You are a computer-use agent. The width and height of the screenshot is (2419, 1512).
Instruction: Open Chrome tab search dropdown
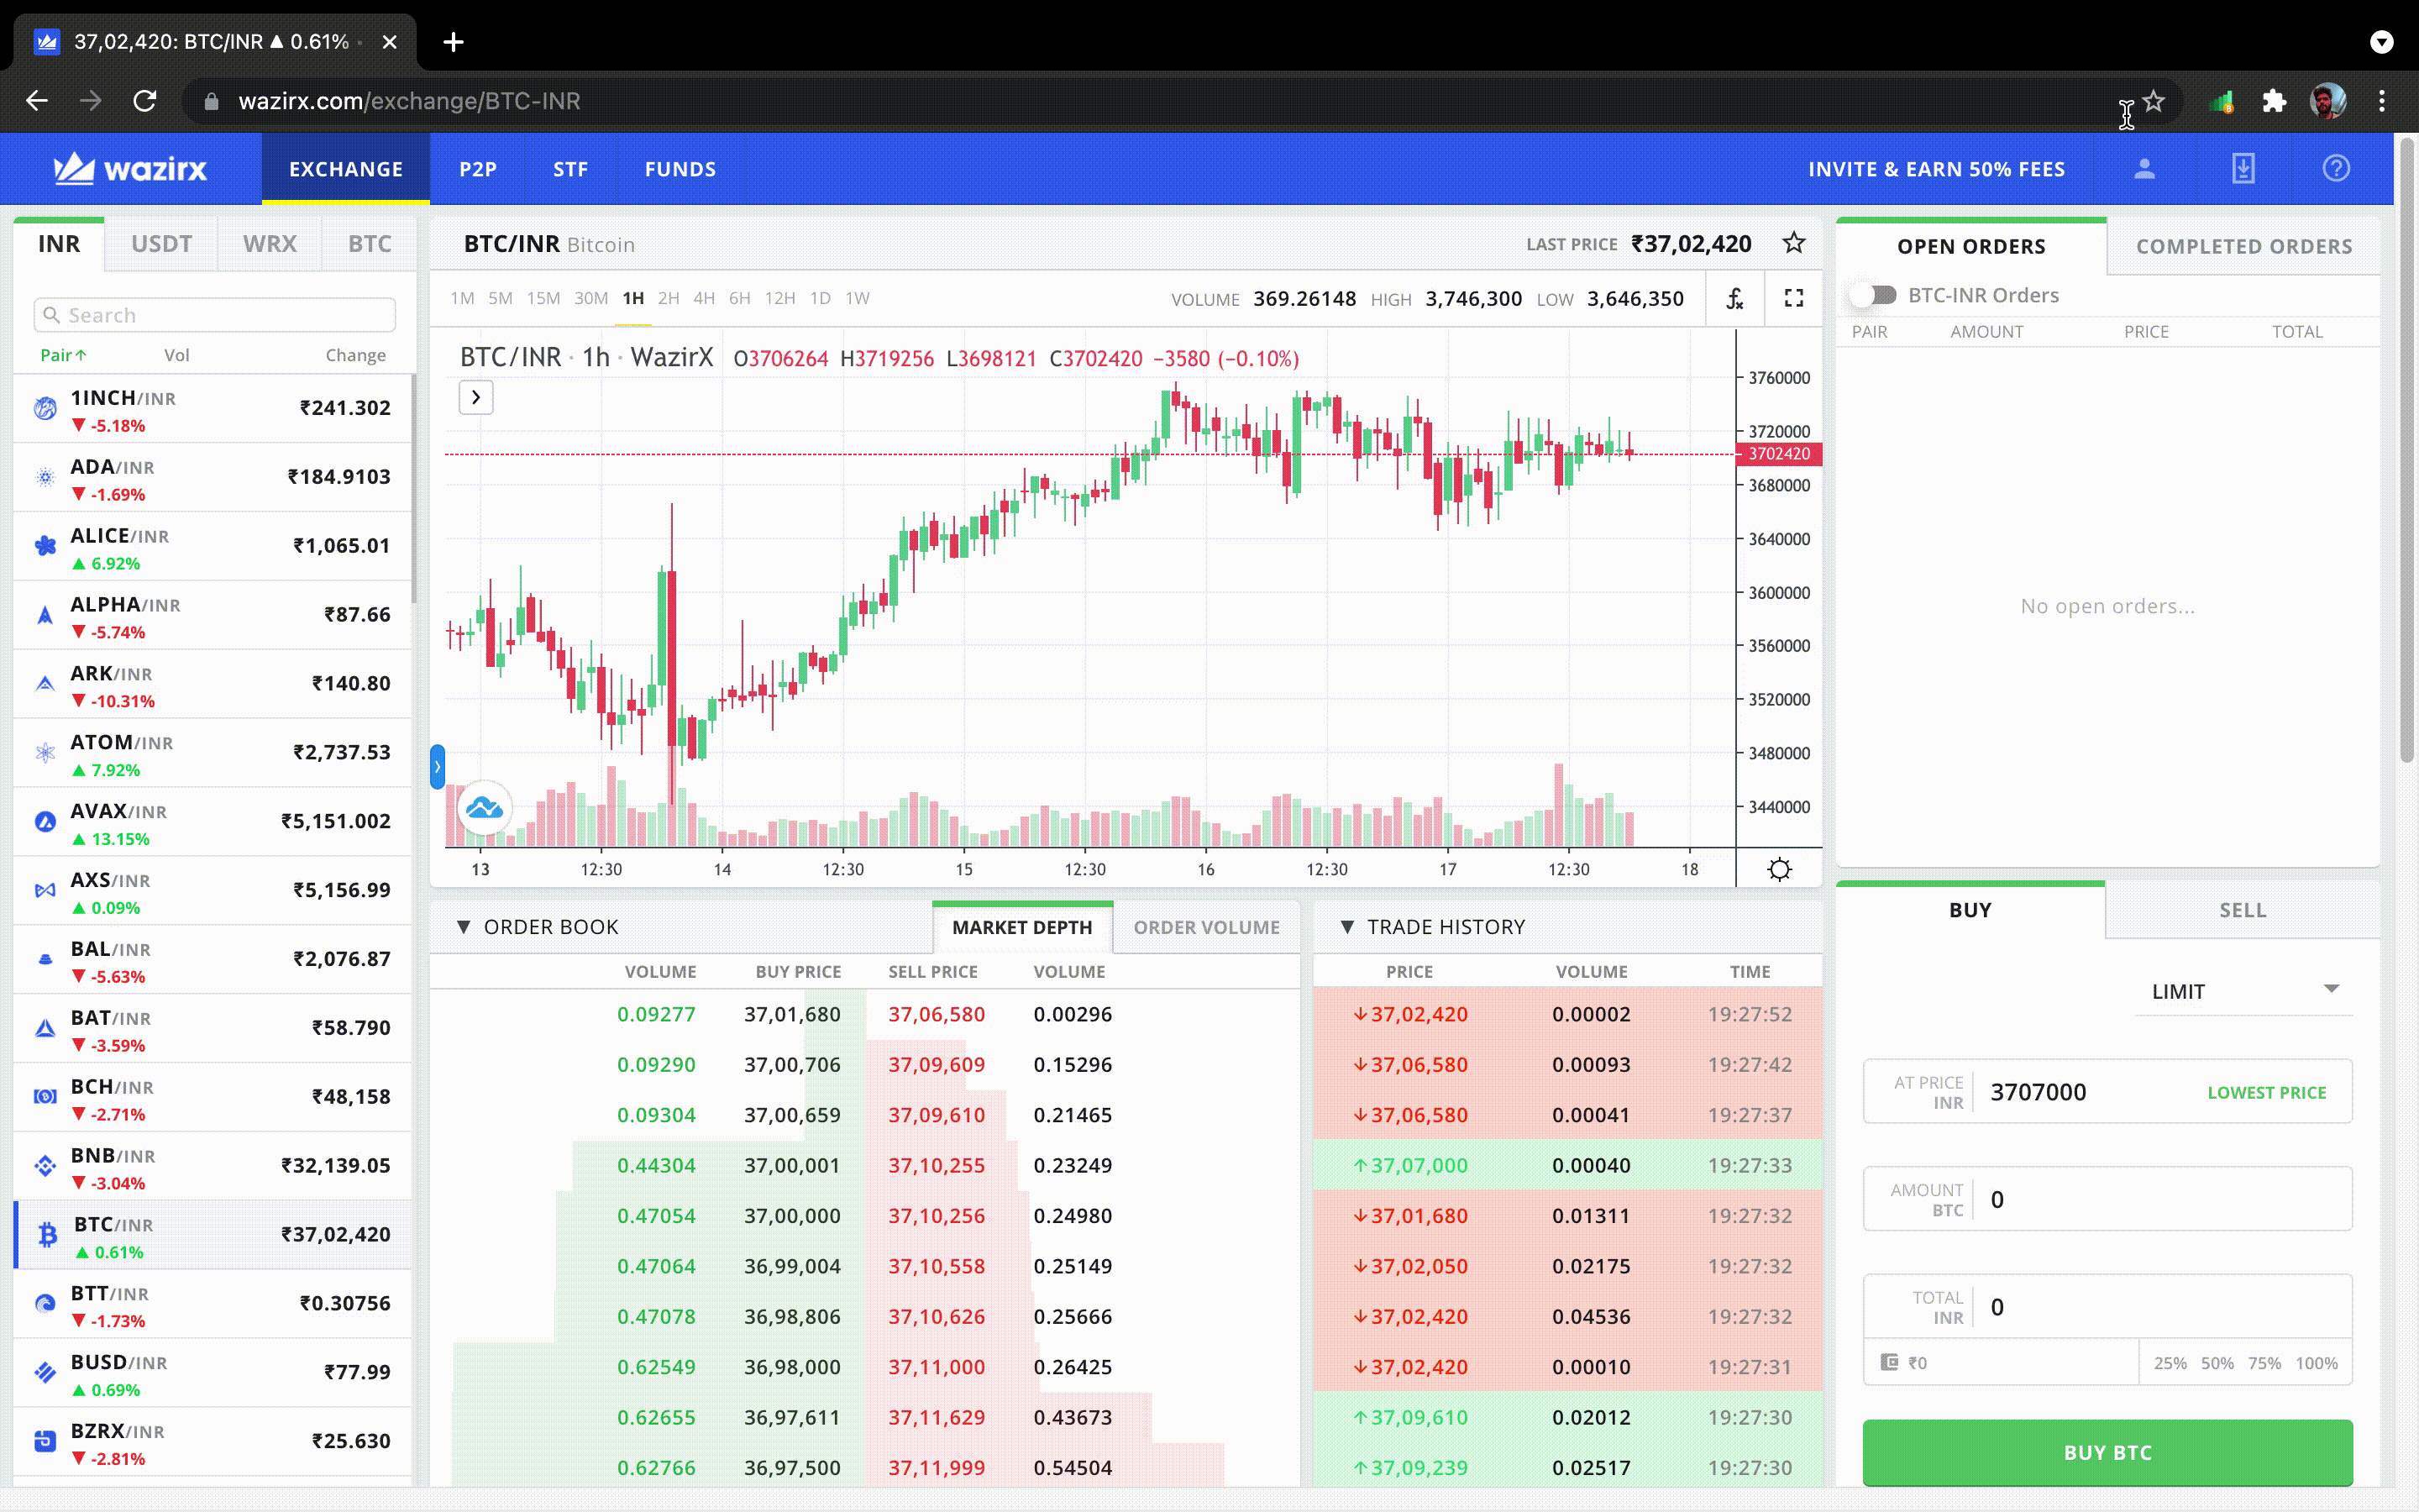pos(2382,42)
